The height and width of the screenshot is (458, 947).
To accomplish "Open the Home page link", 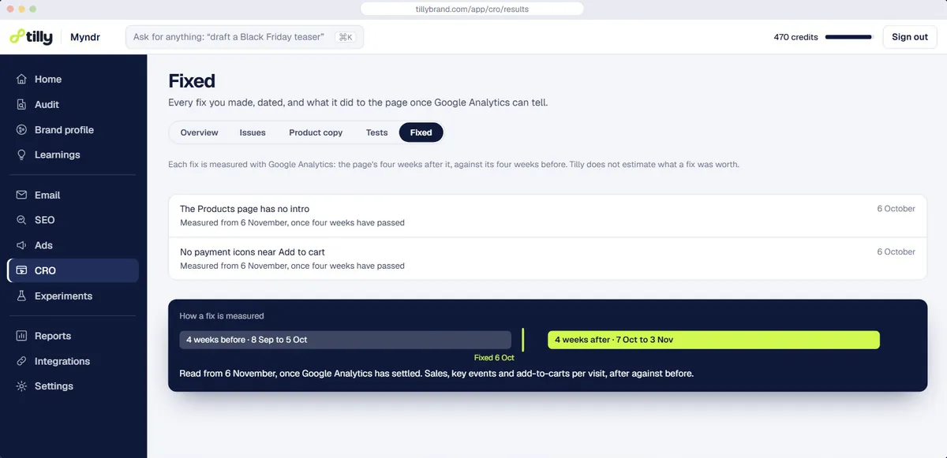I will tap(48, 80).
